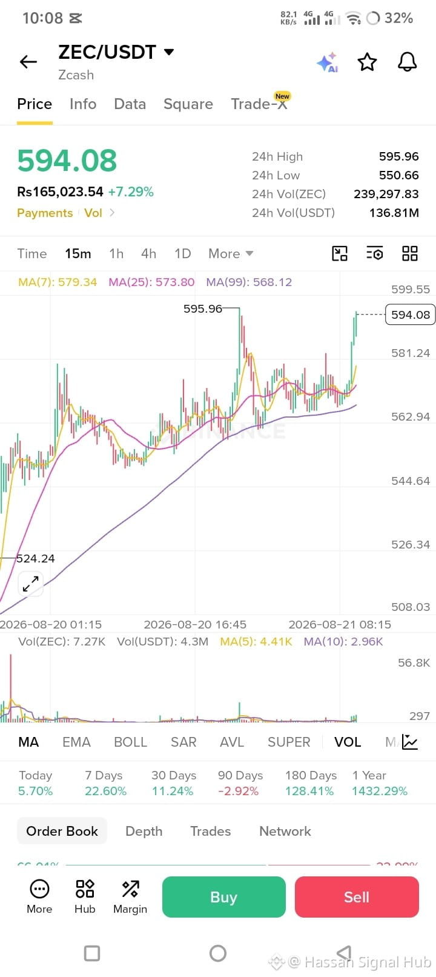Tap MA(7) indicator value label
This screenshot has height=977, width=436.
[x=58, y=282]
